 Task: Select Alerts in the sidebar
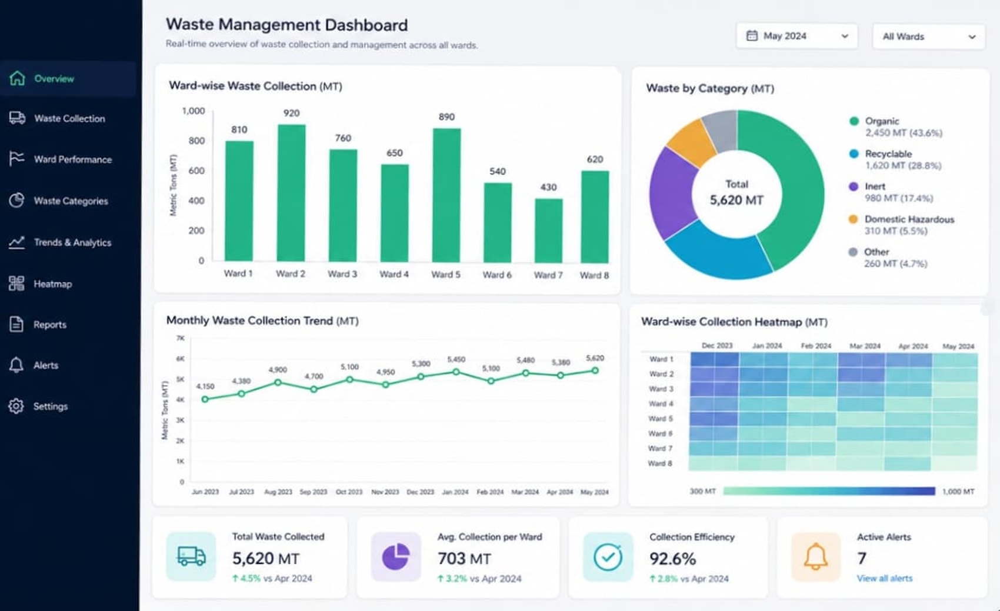click(x=68, y=365)
